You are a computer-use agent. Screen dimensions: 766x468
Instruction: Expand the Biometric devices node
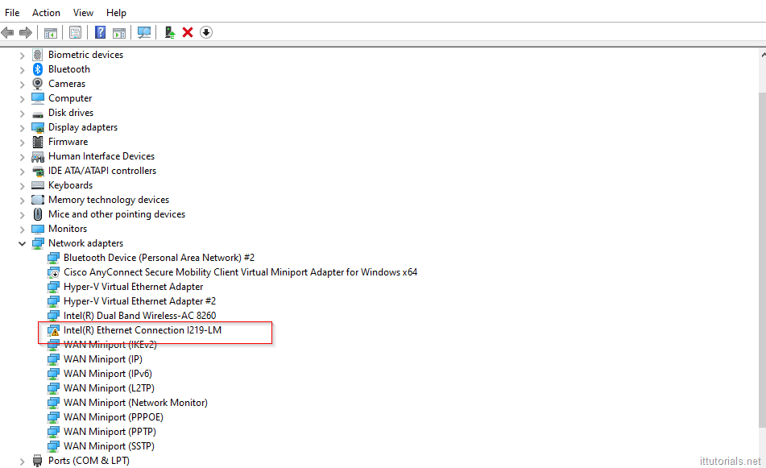click(x=22, y=56)
